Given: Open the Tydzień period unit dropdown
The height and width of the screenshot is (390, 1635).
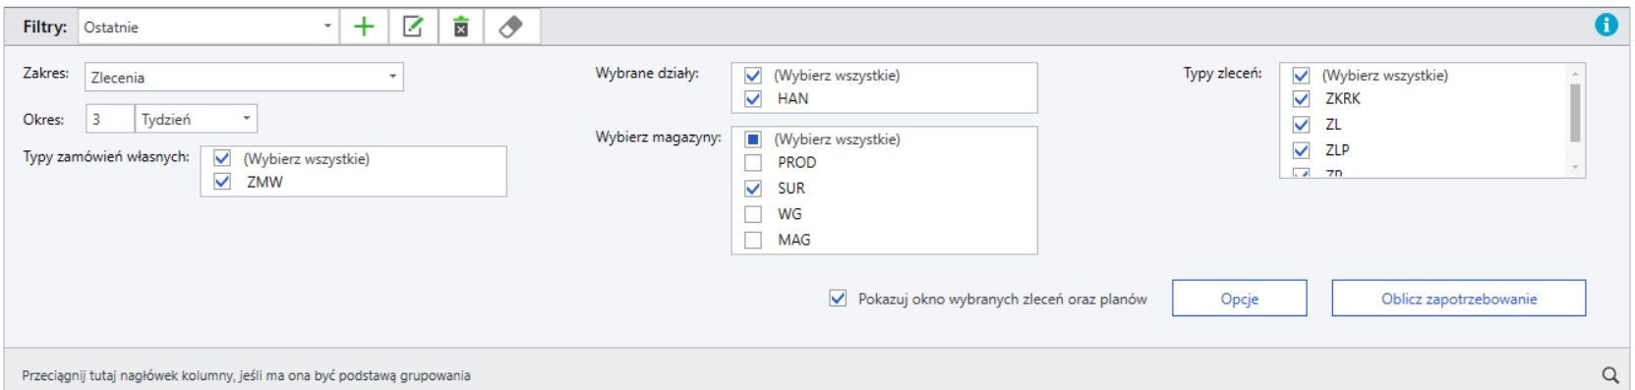Looking at the screenshot, I should click(x=196, y=119).
